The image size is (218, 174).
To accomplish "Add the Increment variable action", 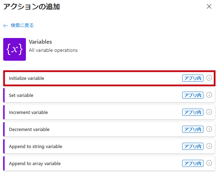I will click(109, 112).
